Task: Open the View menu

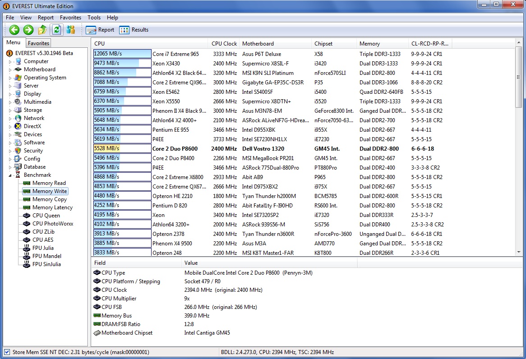Action: coord(26,18)
